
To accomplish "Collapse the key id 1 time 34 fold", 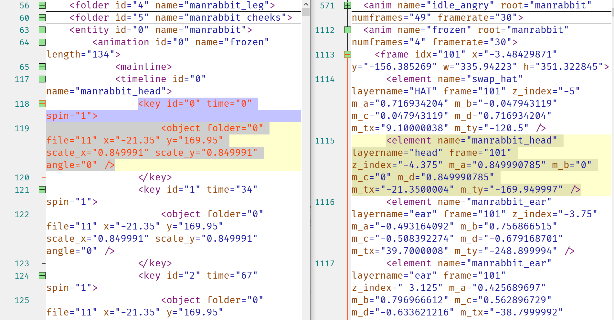I will pos(42,190).
